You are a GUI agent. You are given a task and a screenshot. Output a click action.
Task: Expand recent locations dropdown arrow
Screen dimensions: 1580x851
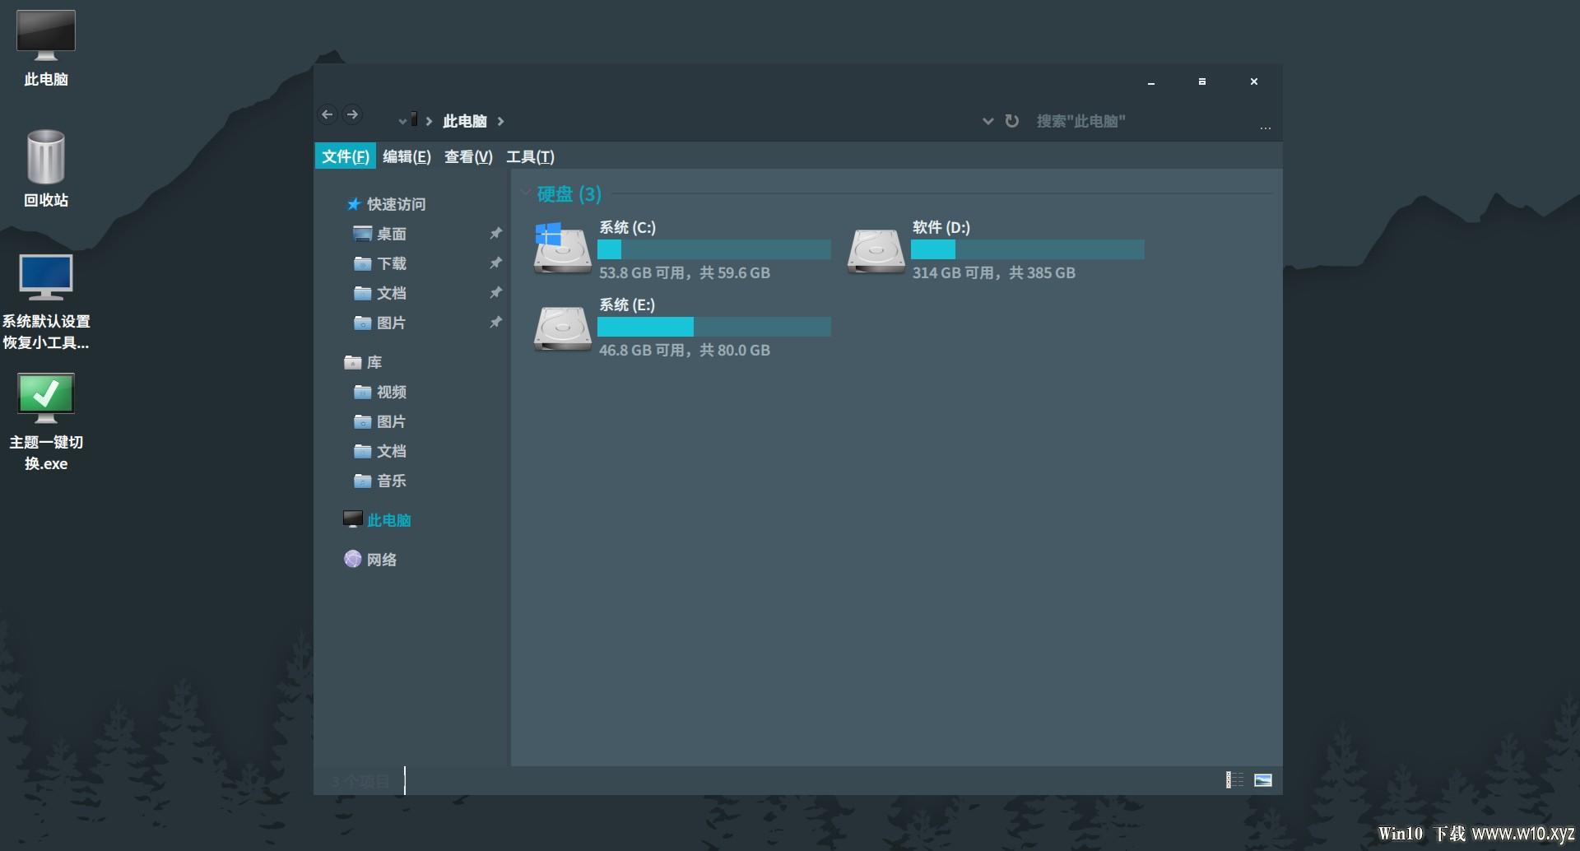pos(402,121)
